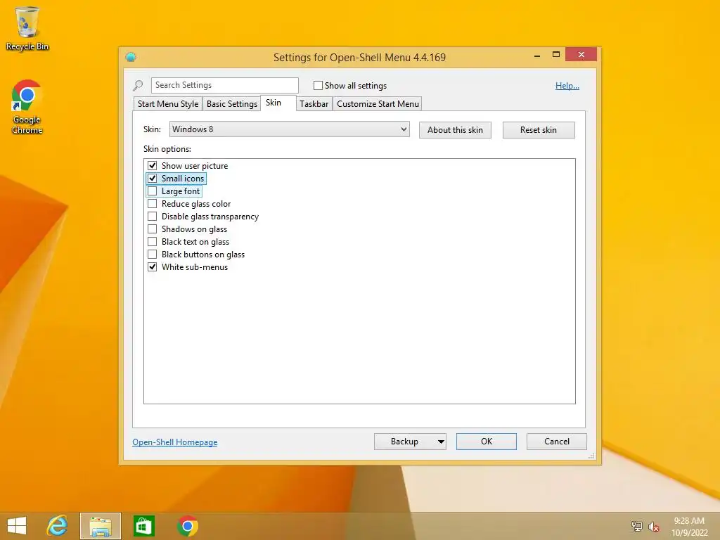Click the Backup button

coord(404,442)
